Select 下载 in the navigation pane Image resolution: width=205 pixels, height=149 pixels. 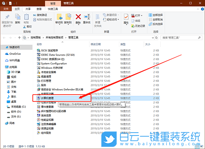click(12, 92)
